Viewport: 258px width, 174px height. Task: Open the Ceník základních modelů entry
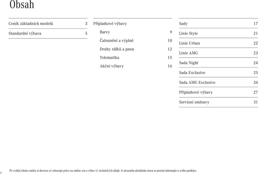click(48, 24)
